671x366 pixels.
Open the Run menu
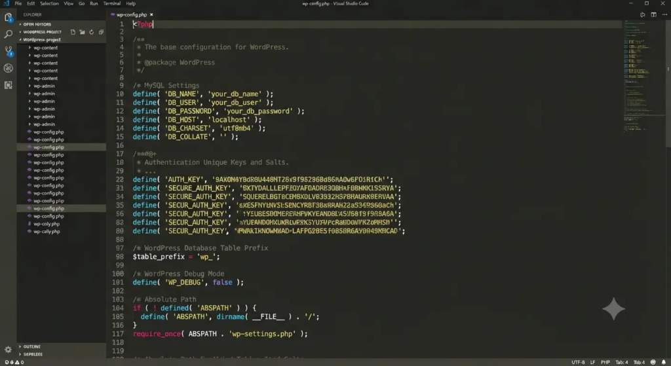coord(94,3)
